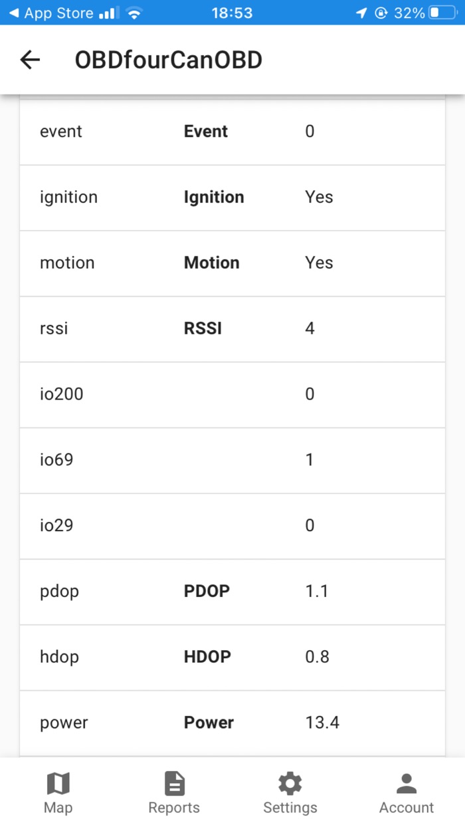
Task: Open the Reports document icon
Action: (x=174, y=784)
